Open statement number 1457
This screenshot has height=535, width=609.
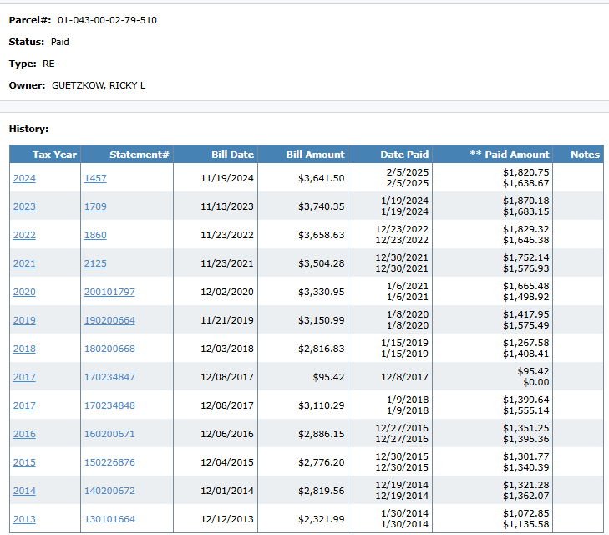95,178
